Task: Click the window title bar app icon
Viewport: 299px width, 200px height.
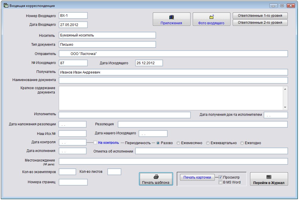Action: pos(5,5)
